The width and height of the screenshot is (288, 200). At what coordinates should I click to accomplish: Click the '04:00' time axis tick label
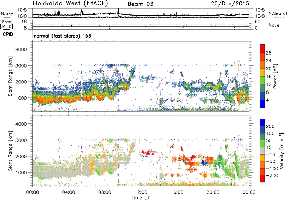click(x=68, y=192)
